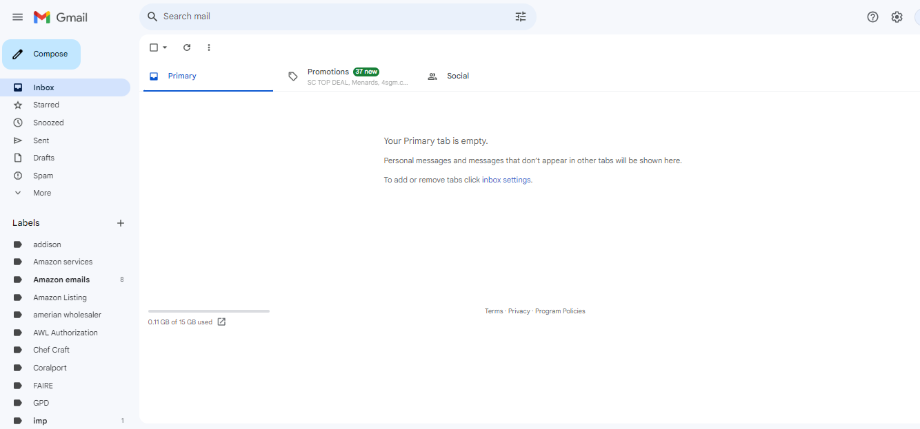The image size is (920, 429).
Task: Click the 0.11 GB of 15 GB used text
Action: (180, 322)
